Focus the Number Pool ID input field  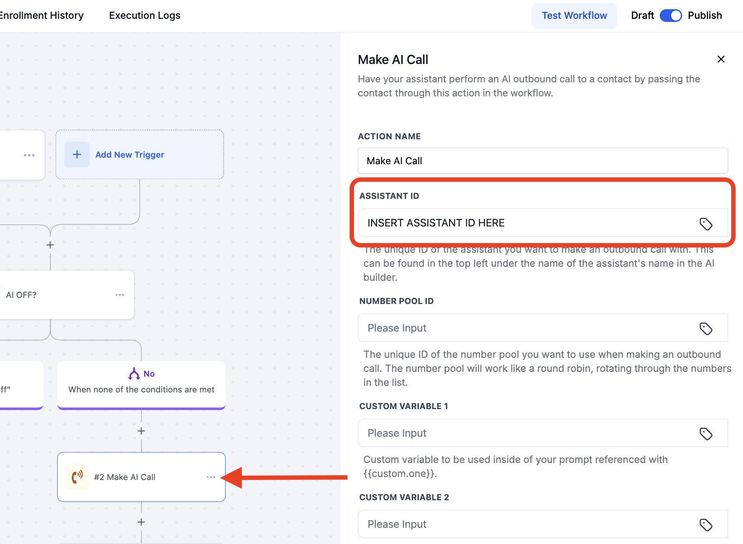(x=526, y=328)
